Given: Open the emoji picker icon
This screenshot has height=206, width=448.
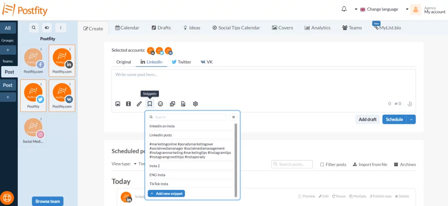Looking at the screenshot, I should (160, 104).
